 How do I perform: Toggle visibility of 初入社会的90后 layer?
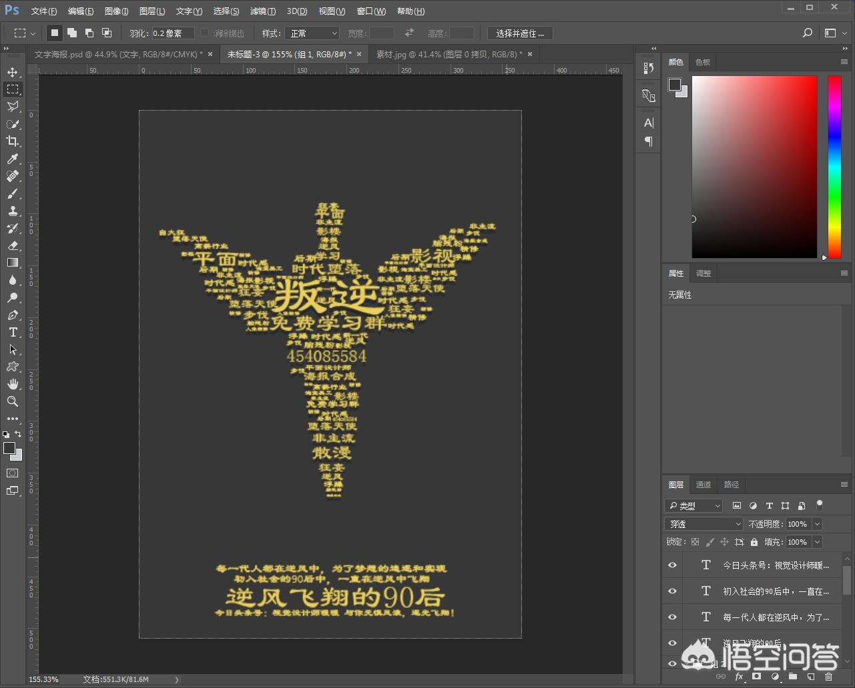(672, 591)
